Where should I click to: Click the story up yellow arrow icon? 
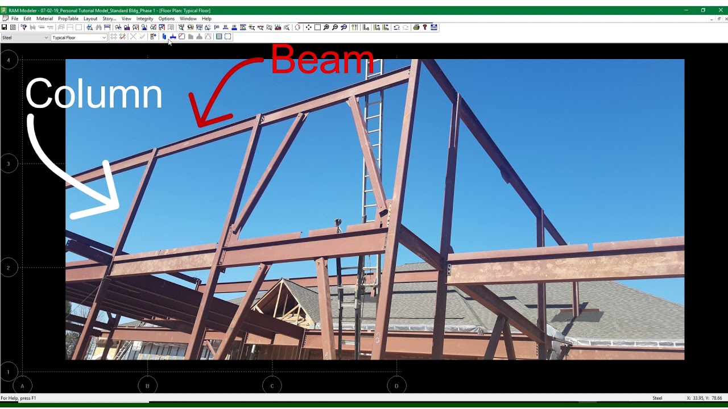(377, 27)
